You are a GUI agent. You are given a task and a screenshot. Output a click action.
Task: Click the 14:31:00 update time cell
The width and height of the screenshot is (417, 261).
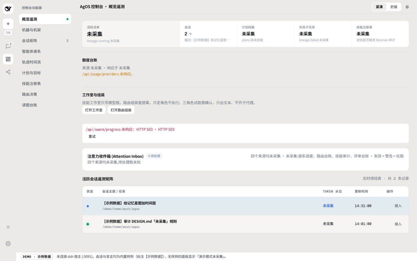[363, 206]
